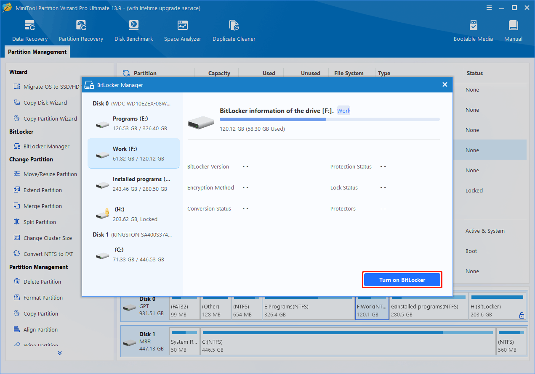Select Disk 1 MBR in disk map
Screen dimensions: 535x374
coord(144,342)
